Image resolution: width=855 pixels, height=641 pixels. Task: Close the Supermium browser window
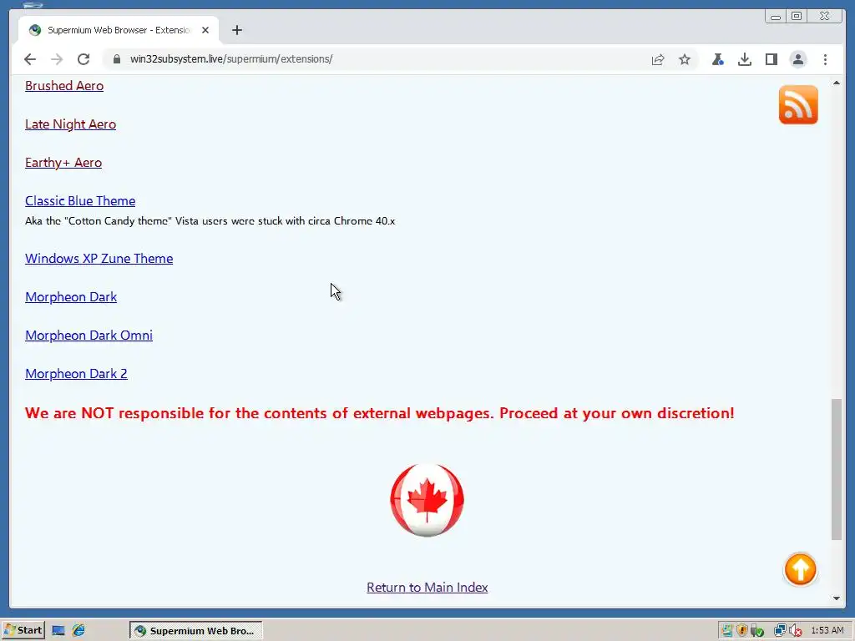(825, 17)
